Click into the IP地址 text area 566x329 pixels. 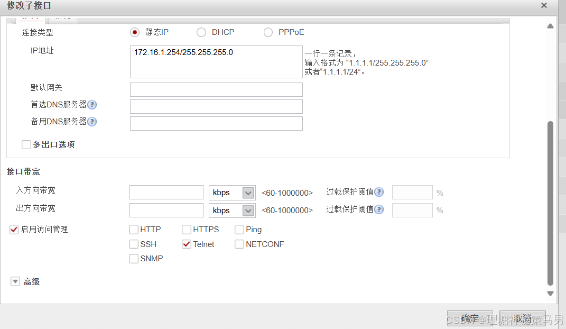tap(216, 62)
